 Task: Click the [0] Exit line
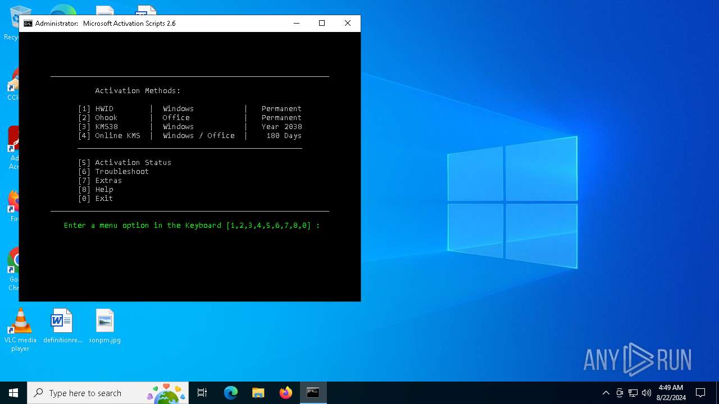95,199
